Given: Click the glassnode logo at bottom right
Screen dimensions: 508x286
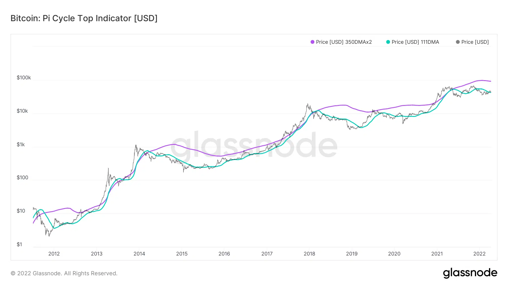Looking at the screenshot, I should [470, 273].
